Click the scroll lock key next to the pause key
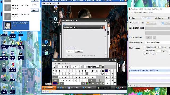 [x=100, y=67]
